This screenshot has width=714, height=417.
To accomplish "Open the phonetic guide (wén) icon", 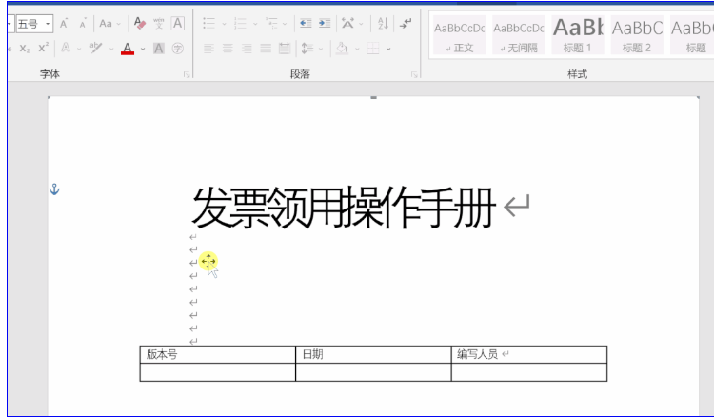I will click(158, 23).
